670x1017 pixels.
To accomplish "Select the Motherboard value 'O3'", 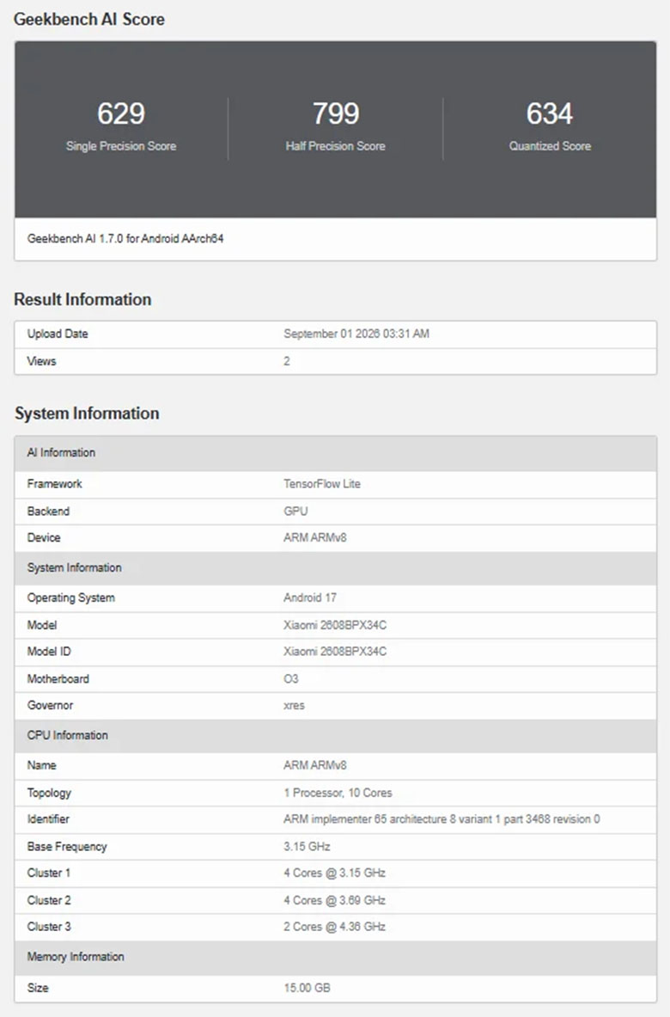I will pyautogui.click(x=291, y=679).
